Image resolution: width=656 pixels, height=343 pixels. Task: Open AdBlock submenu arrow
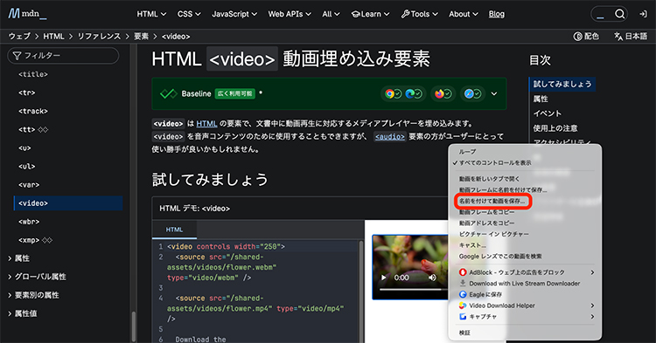pyautogui.click(x=592, y=272)
